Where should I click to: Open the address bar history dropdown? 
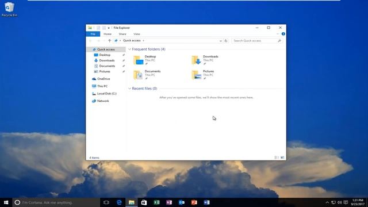click(x=221, y=41)
